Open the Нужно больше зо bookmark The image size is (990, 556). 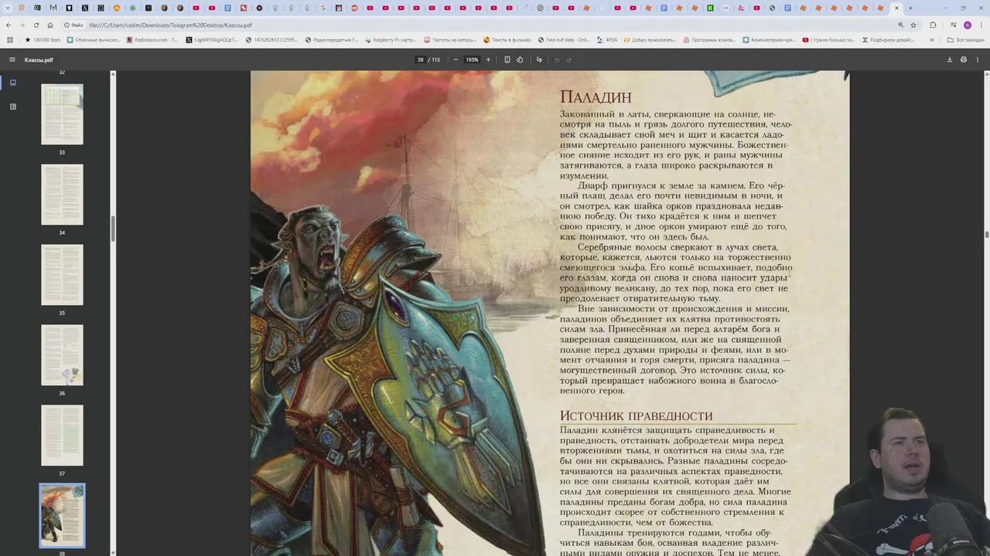[x=828, y=39]
